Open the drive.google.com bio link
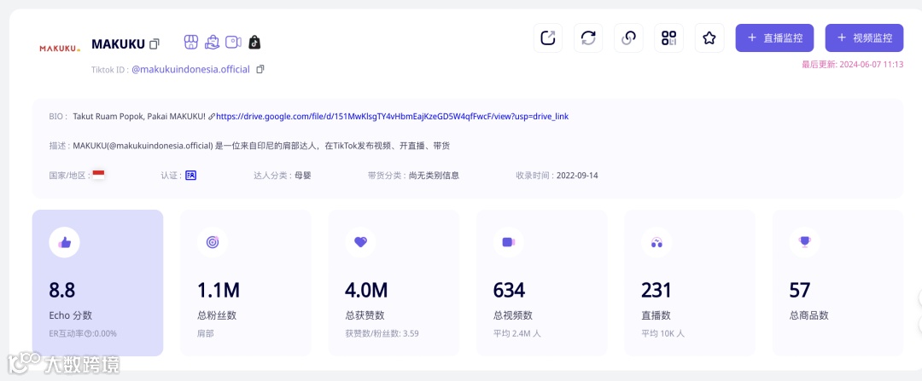 tap(392, 117)
